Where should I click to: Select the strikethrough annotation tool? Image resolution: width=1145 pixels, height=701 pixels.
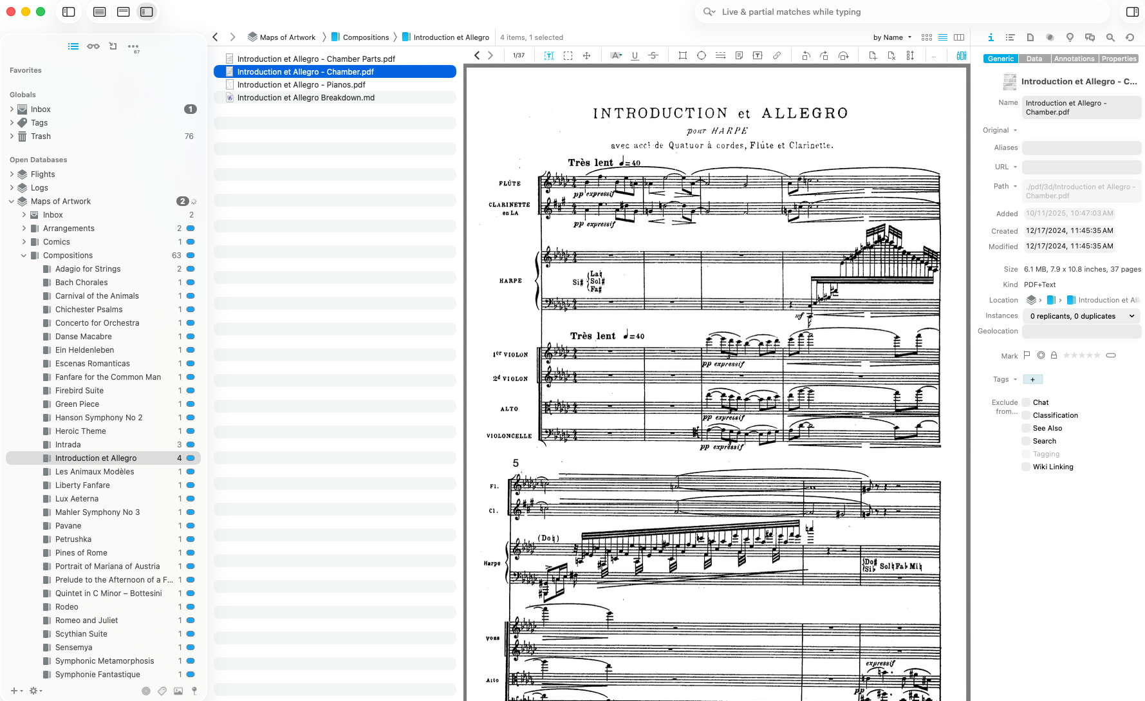653,56
